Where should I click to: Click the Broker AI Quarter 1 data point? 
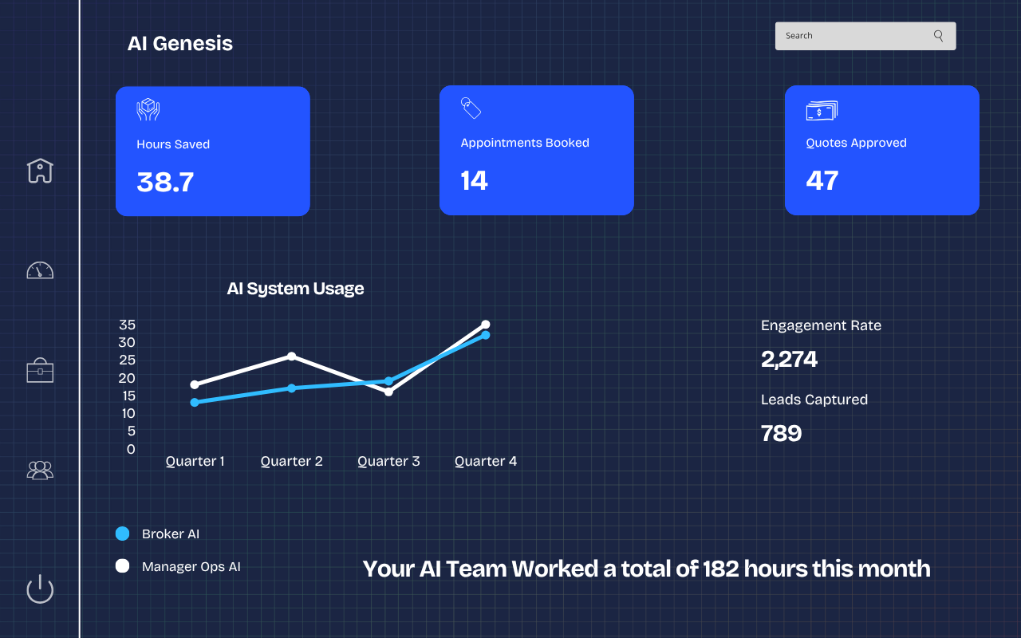pyautogui.click(x=195, y=402)
